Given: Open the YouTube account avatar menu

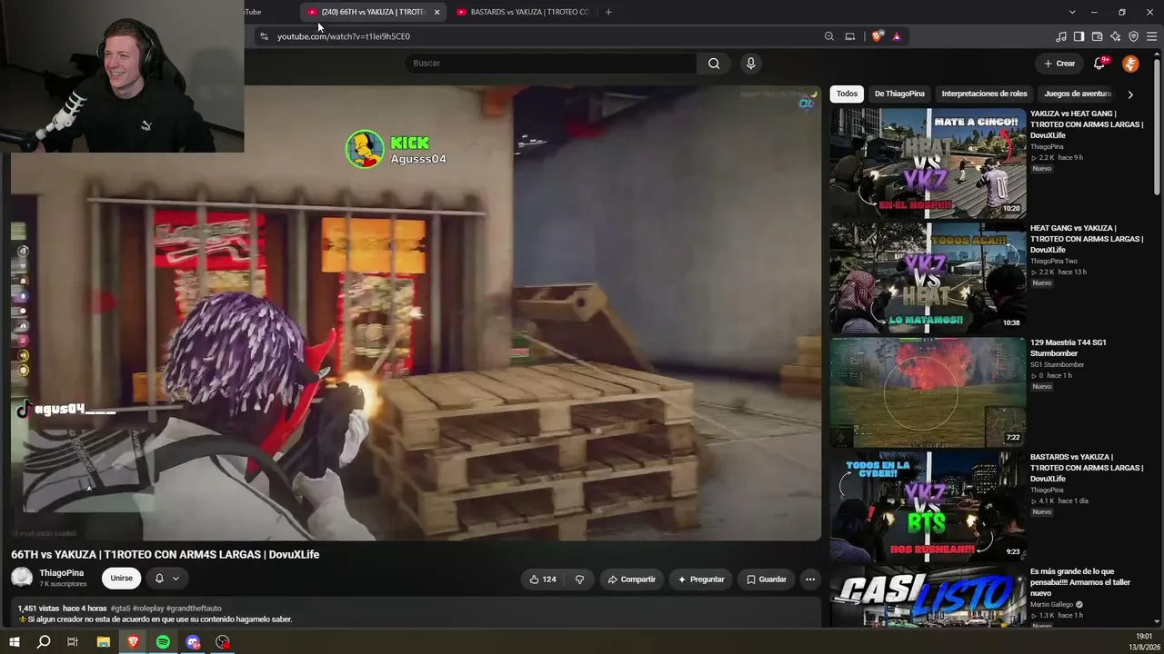Looking at the screenshot, I should [x=1130, y=64].
